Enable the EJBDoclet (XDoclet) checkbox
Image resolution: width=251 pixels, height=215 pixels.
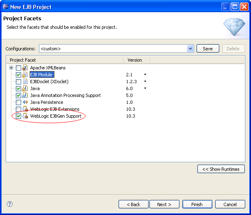click(x=18, y=82)
